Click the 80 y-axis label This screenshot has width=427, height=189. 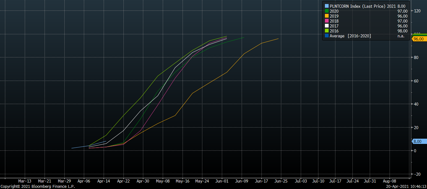416,57
